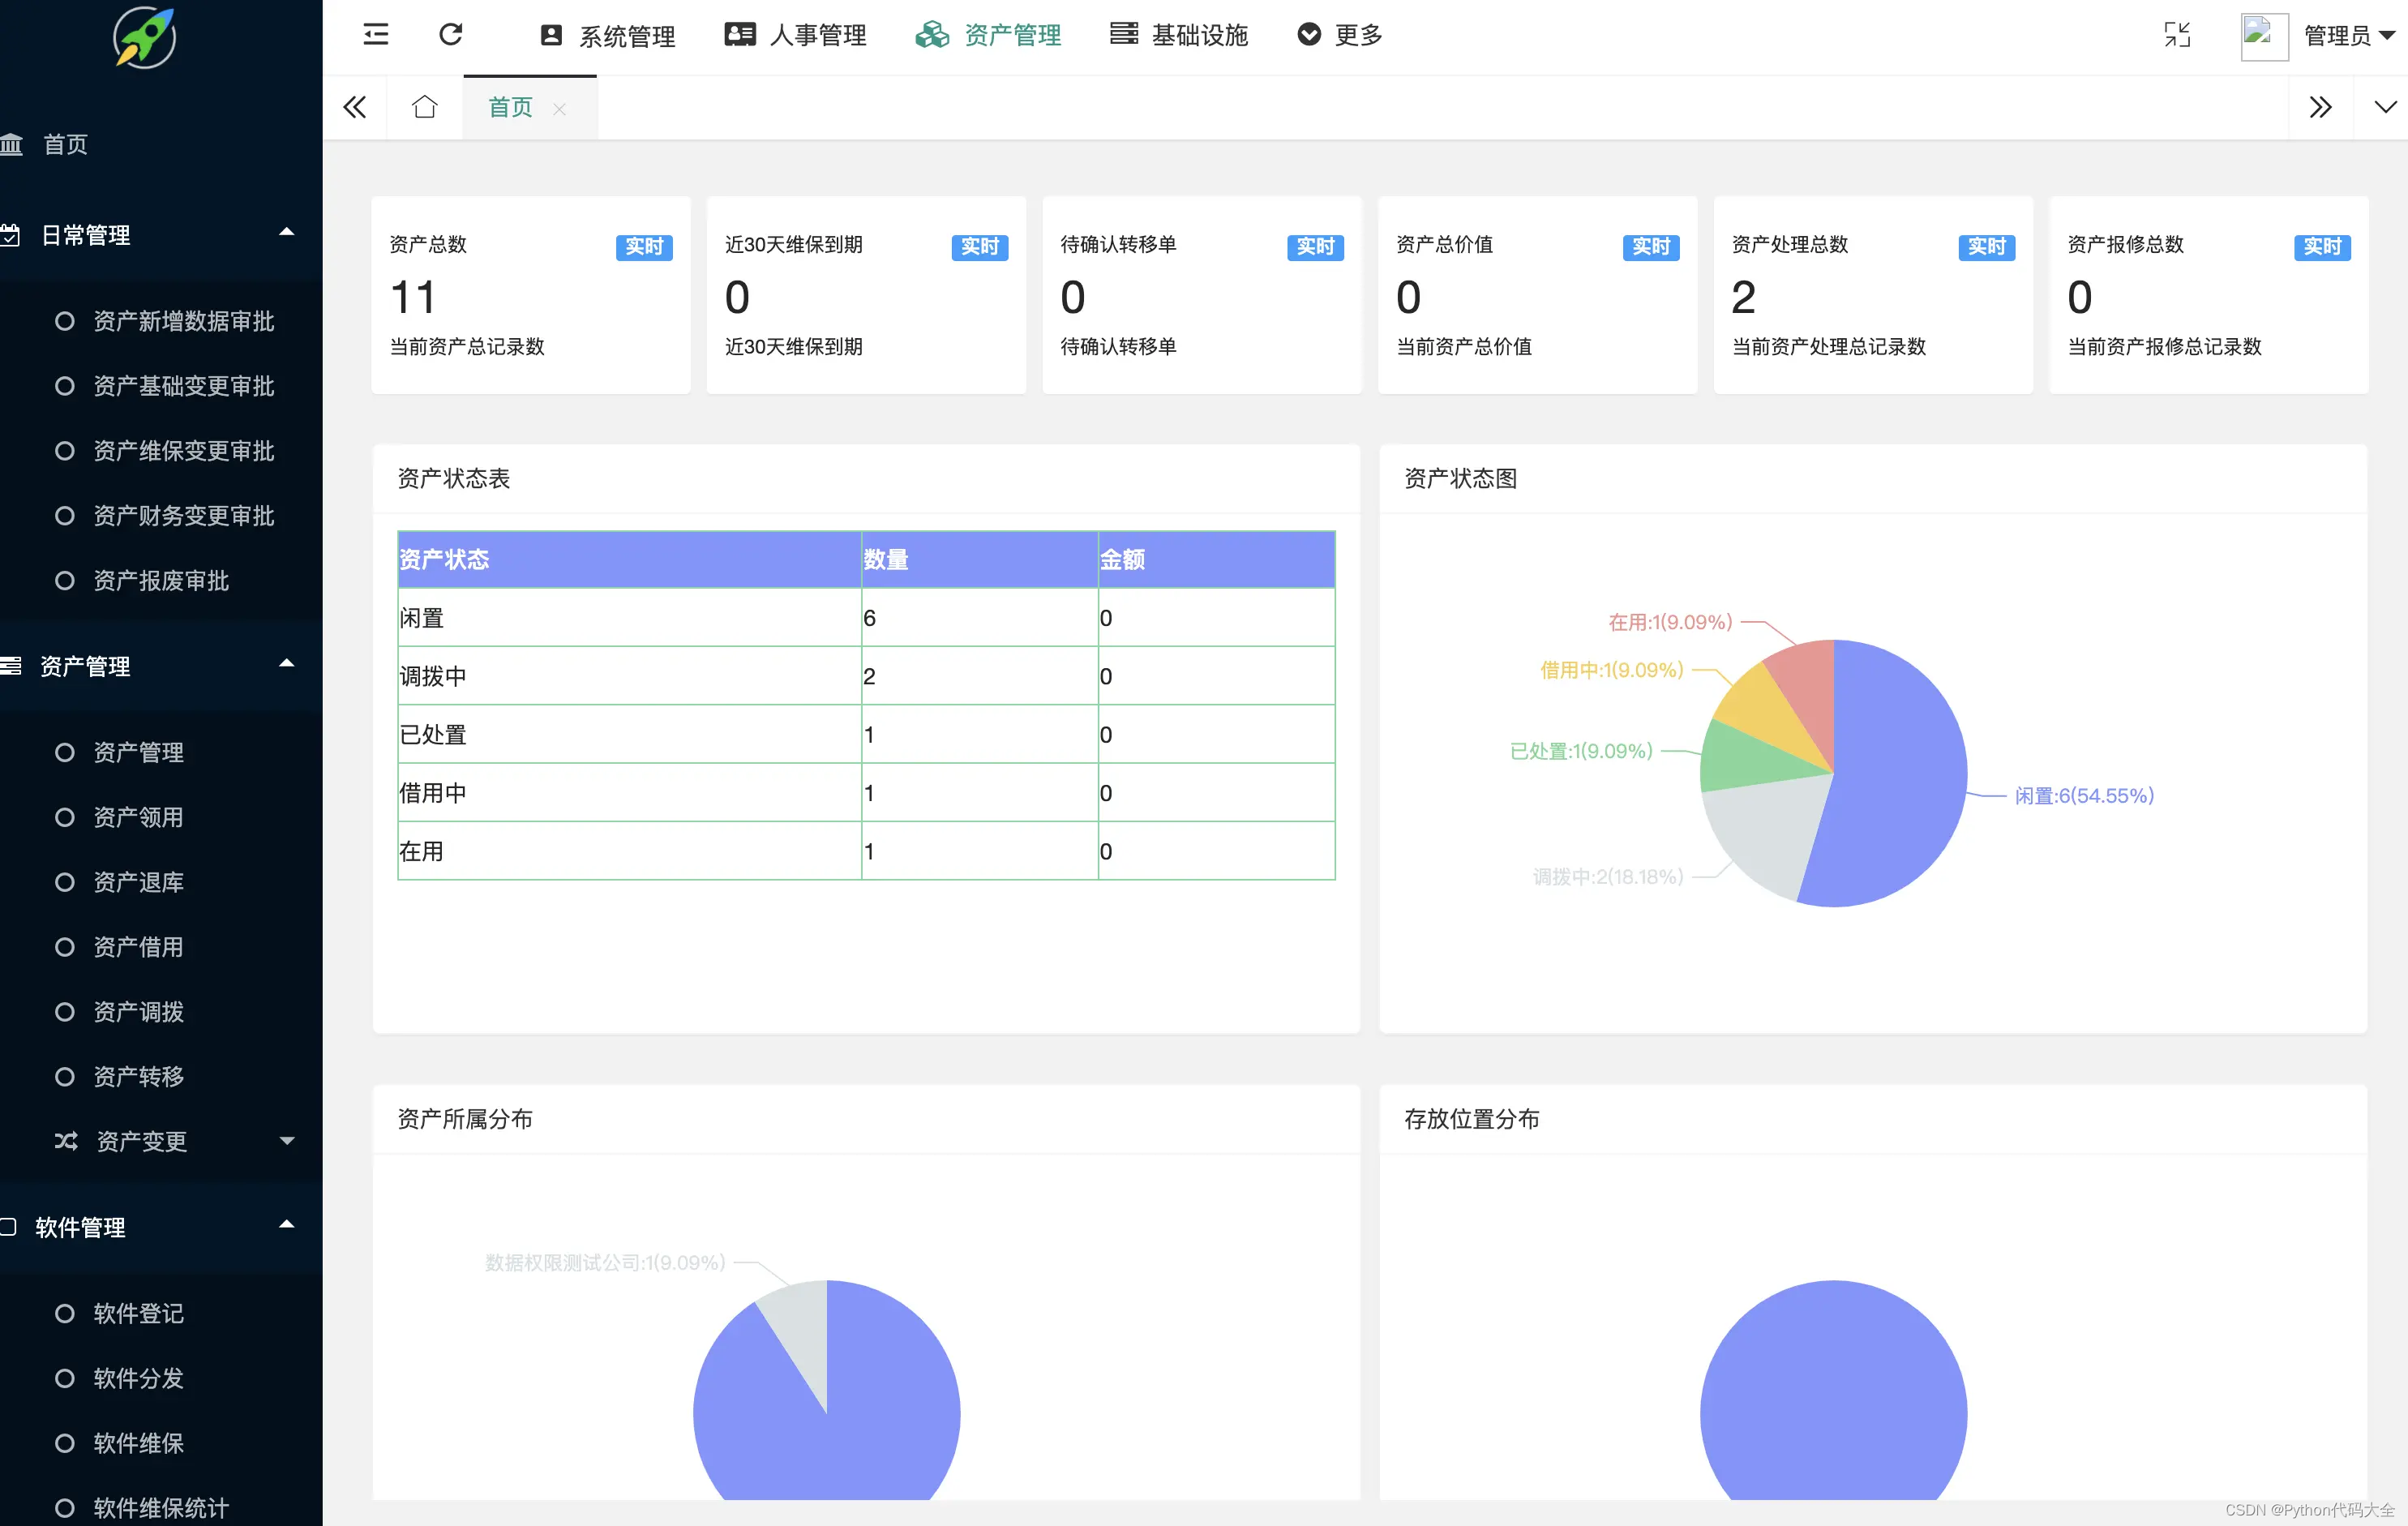This screenshot has height=1526, width=2408.
Task: Click the 资产变更 shuffle icon
Action: click(x=65, y=1141)
